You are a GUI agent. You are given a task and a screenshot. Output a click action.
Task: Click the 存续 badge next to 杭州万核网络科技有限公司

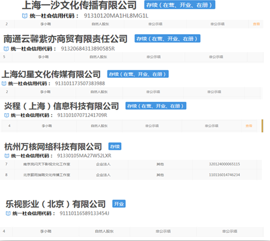pos(115,147)
